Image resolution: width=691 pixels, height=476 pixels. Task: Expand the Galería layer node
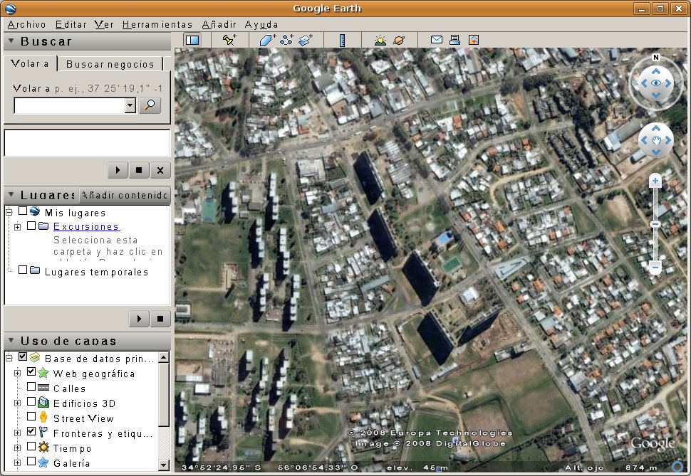click(17, 462)
